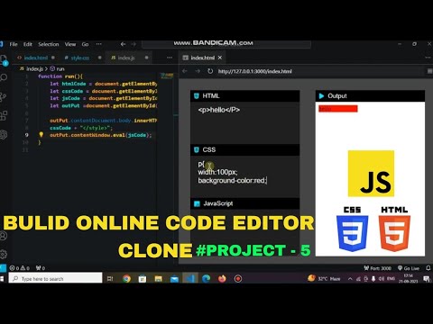The height and width of the screenshot is (324, 433).
Task: Click the Windows taskbar search box
Action: 56,279
